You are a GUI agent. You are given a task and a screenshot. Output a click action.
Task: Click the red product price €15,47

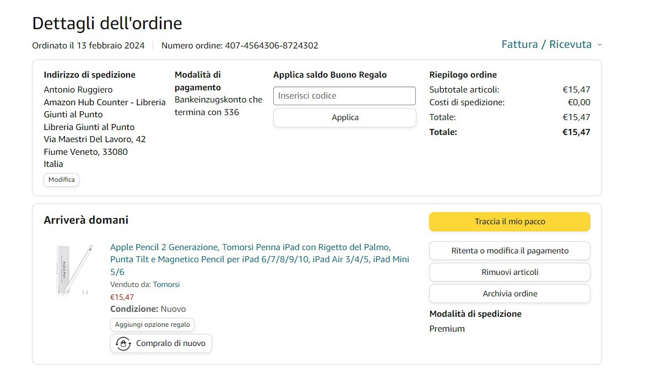pyautogui.click(x=122, y=297)
